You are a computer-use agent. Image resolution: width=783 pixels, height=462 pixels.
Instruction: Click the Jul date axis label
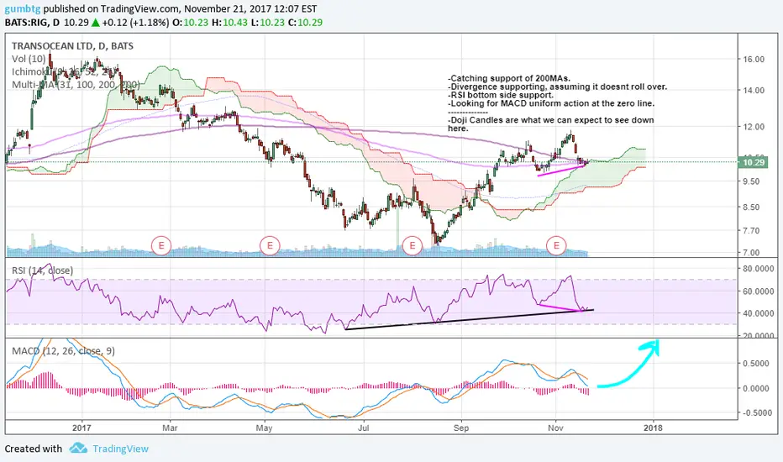click(364, 428)
